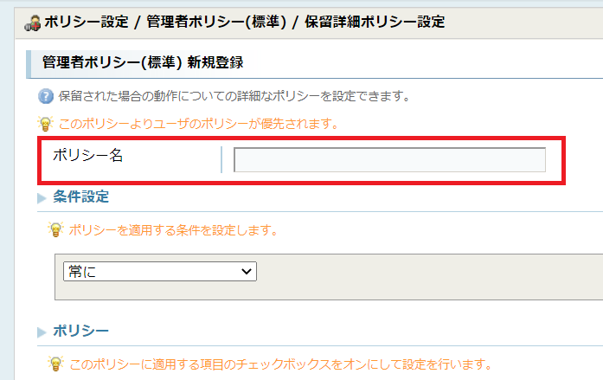603x380 pixels.
Task: Collapse the 条件設定 section triangle
Action: 42,198
